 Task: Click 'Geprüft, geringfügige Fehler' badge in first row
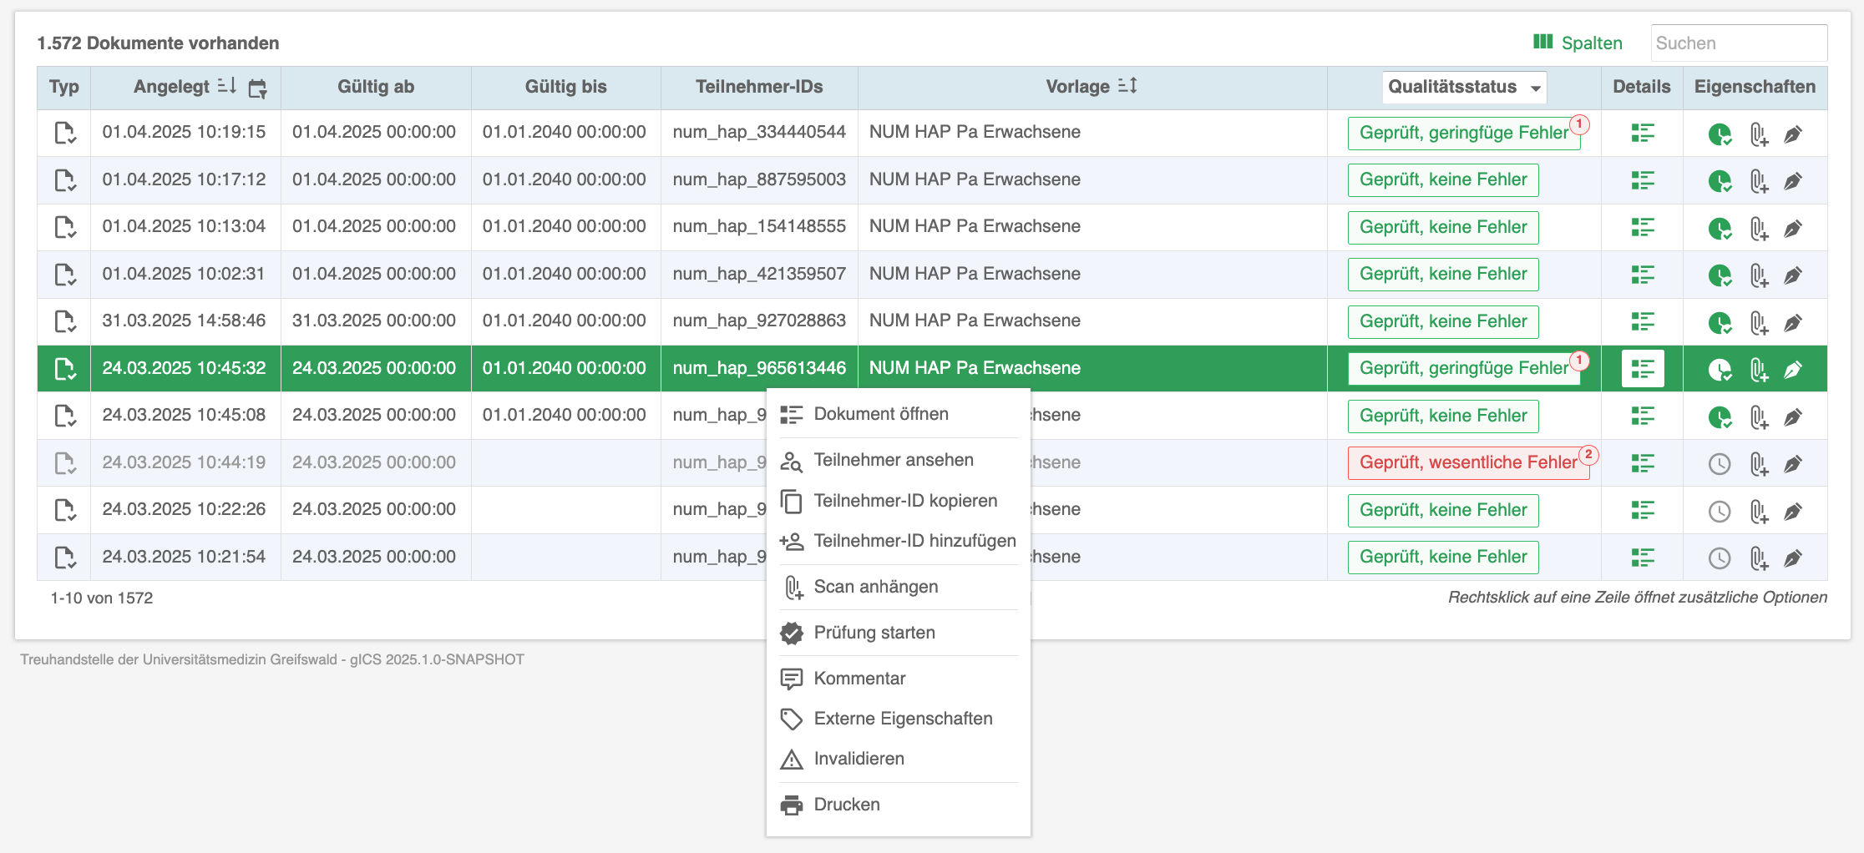1464,133
